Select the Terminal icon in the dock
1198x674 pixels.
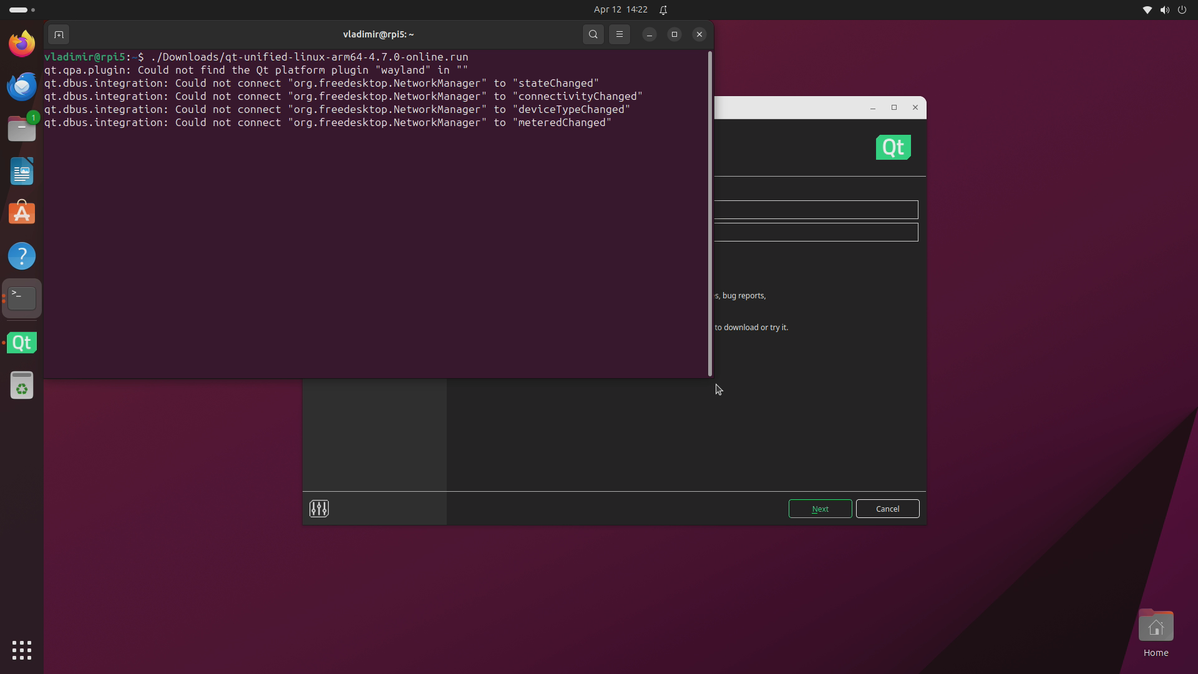[22, 298]
